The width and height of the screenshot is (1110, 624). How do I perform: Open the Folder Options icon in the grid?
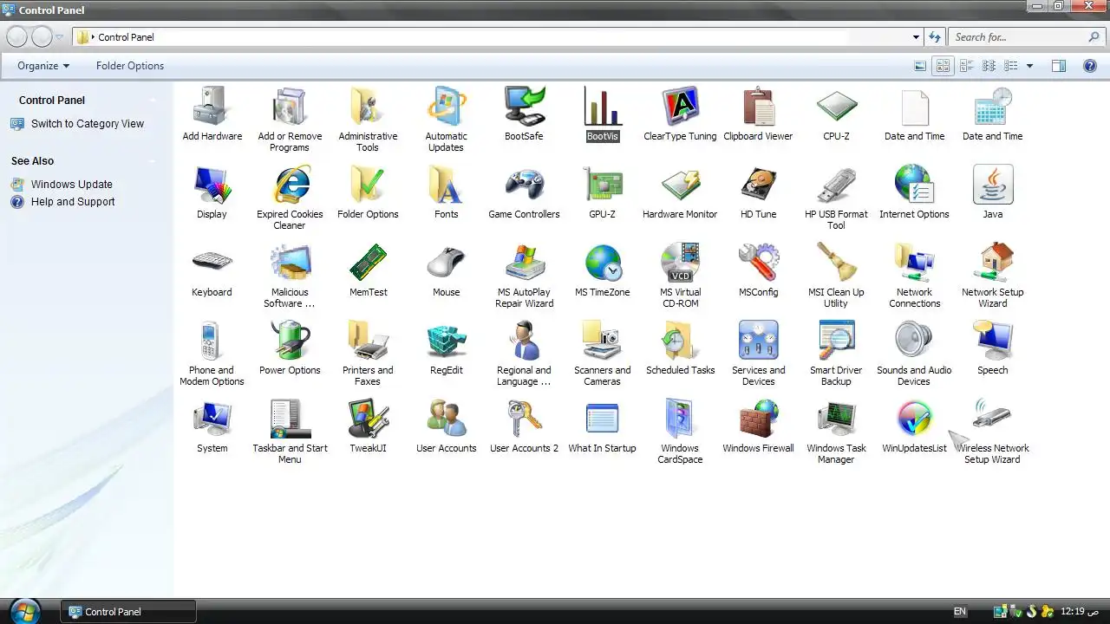point(368,192)
